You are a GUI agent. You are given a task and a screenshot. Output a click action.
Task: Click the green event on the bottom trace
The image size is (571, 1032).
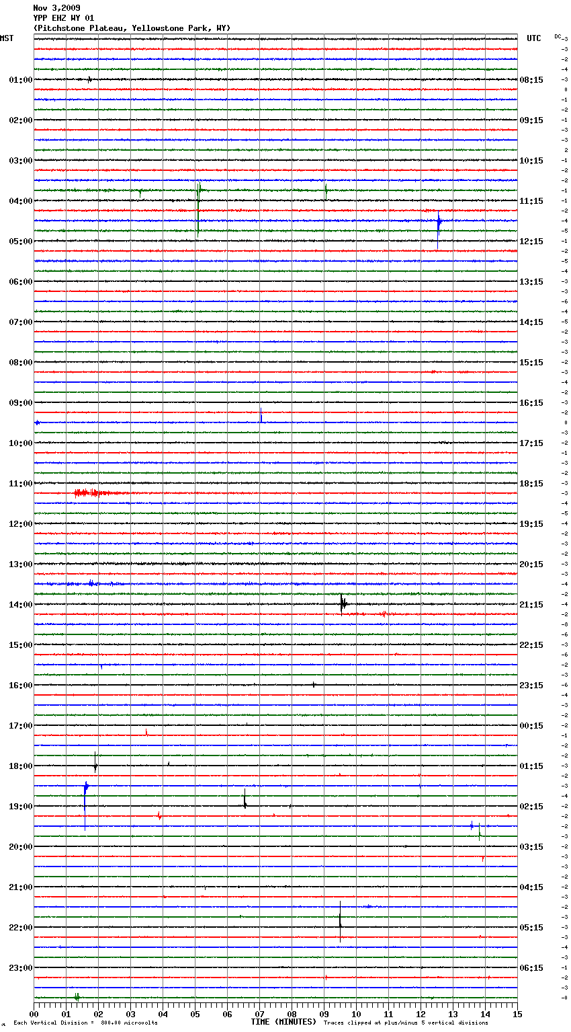click(x=77, y=997)
